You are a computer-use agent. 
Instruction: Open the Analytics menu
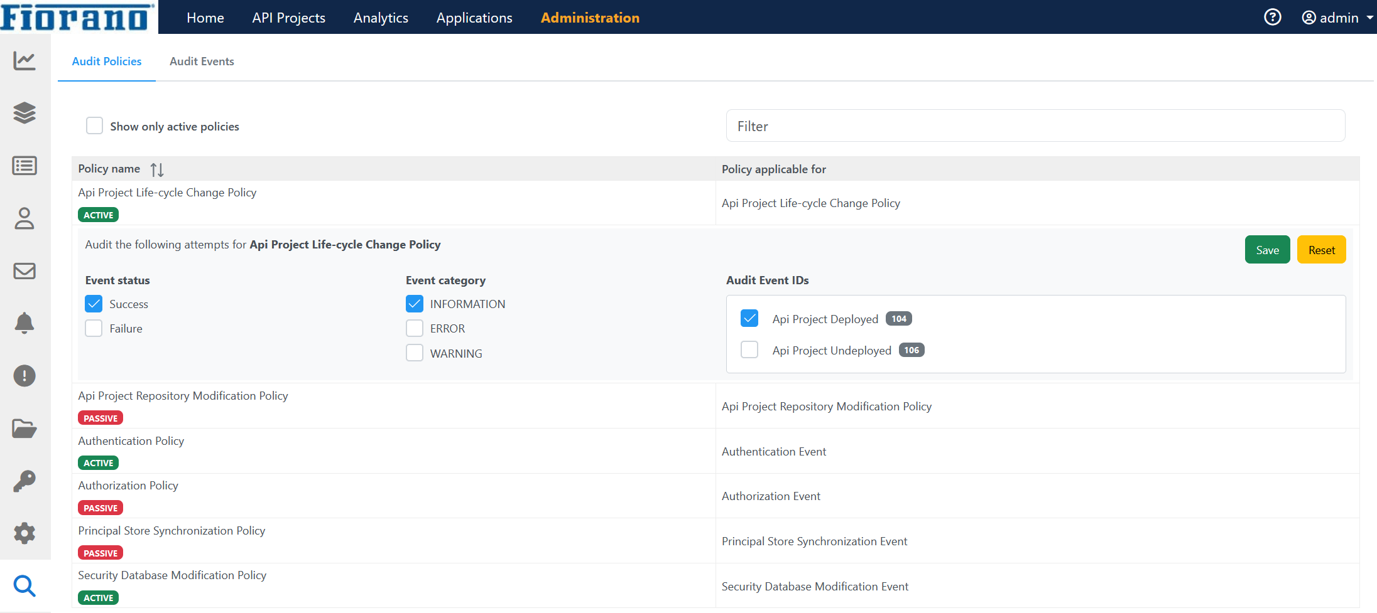[381, 18]
